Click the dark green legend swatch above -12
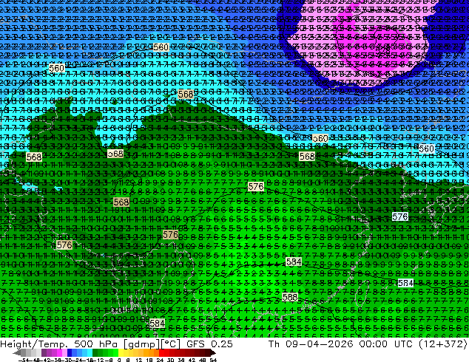The height and width of the screenshot is (362, 469). pyautogui.click(x=95, y=353)
